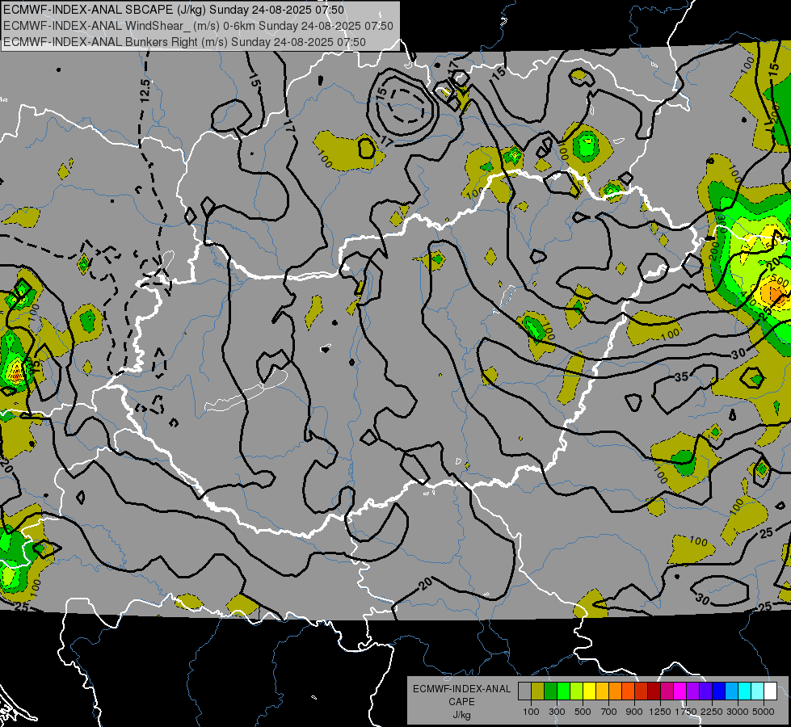
Task: Click the pure blue legend swatch
Action: click(x=719, y=691)
